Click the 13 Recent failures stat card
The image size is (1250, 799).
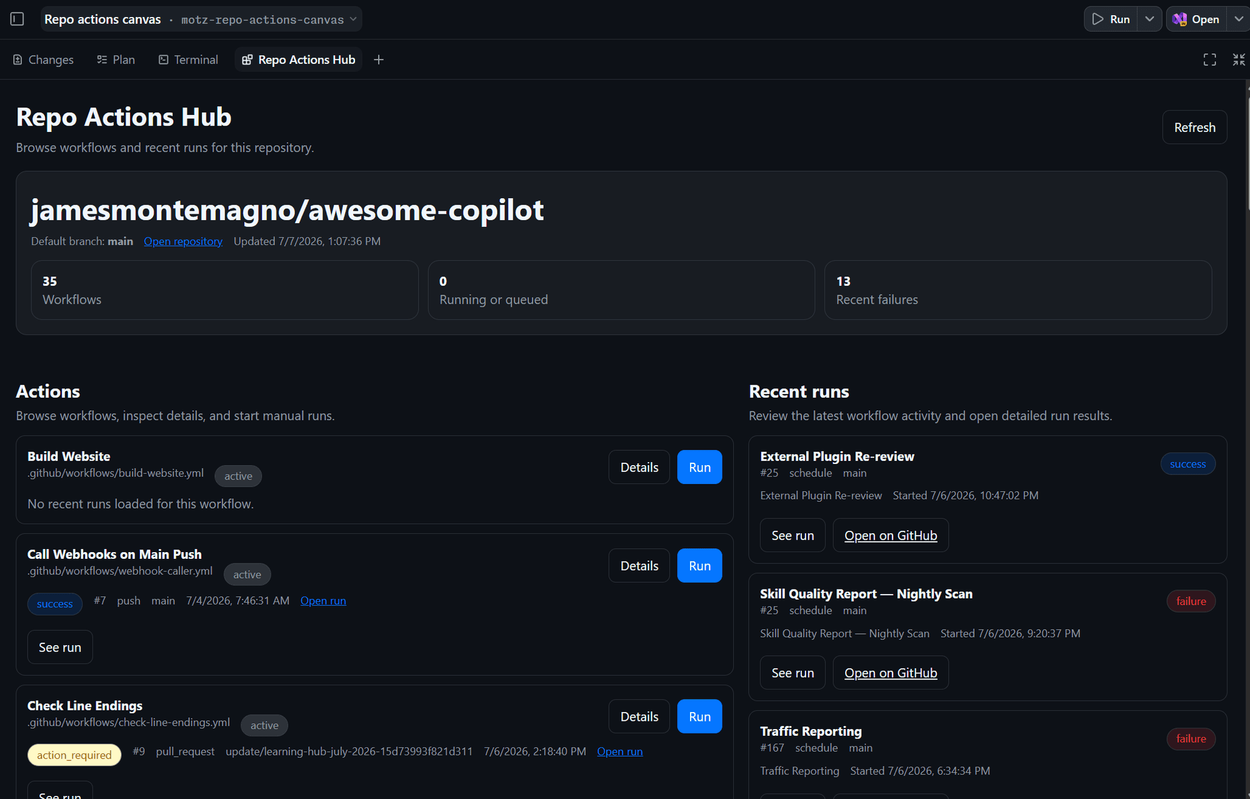pyautogui.click(x=1018, y=290)
